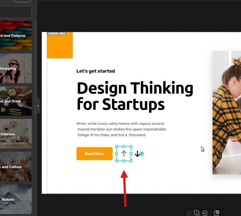Click the cyan rotation handle near down arrow
Screen dimensions: 241x216
142,154
